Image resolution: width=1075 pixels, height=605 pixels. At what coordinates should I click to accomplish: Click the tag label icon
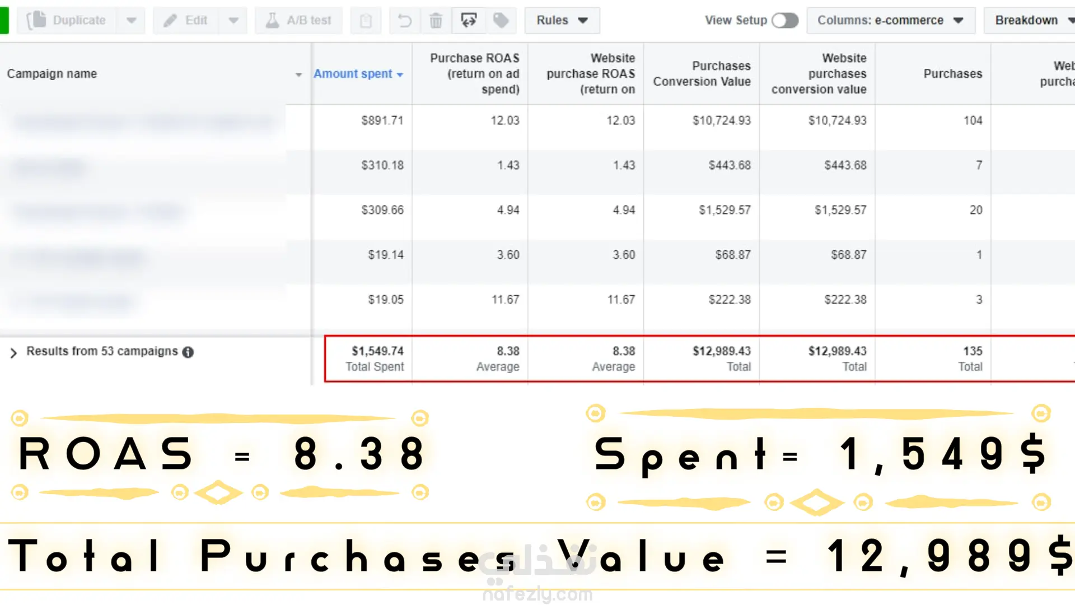click(x=501, y=21)
